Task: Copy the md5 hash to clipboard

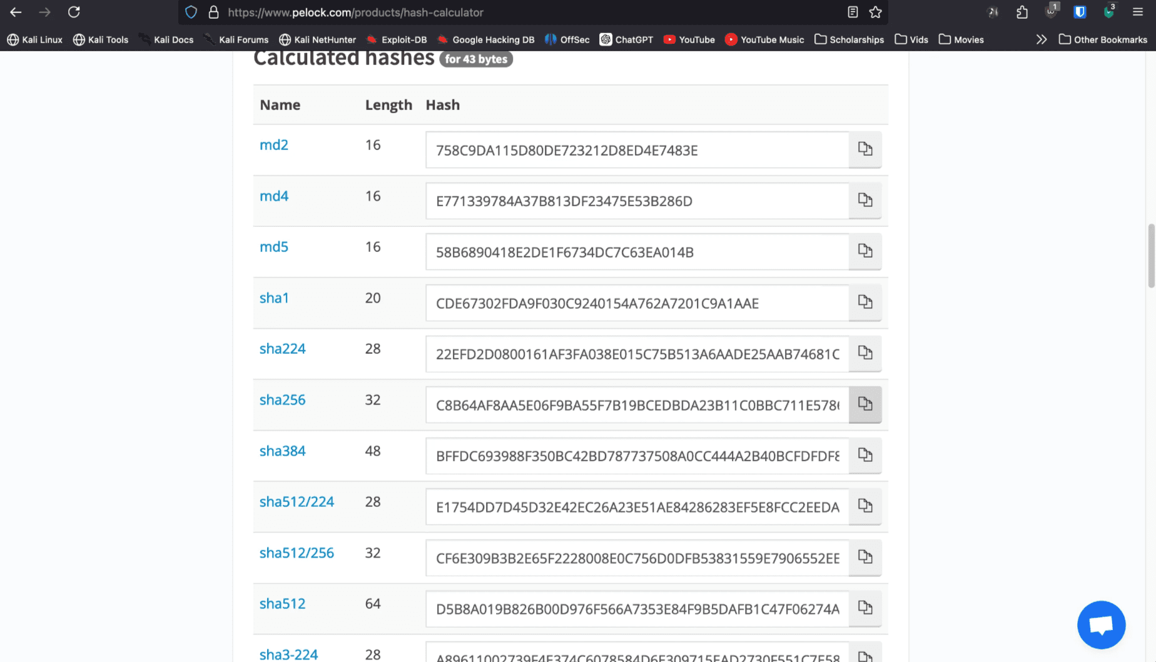Action: point(865,251)
